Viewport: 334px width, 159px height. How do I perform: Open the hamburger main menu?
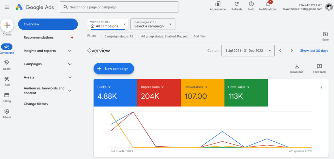7,7
